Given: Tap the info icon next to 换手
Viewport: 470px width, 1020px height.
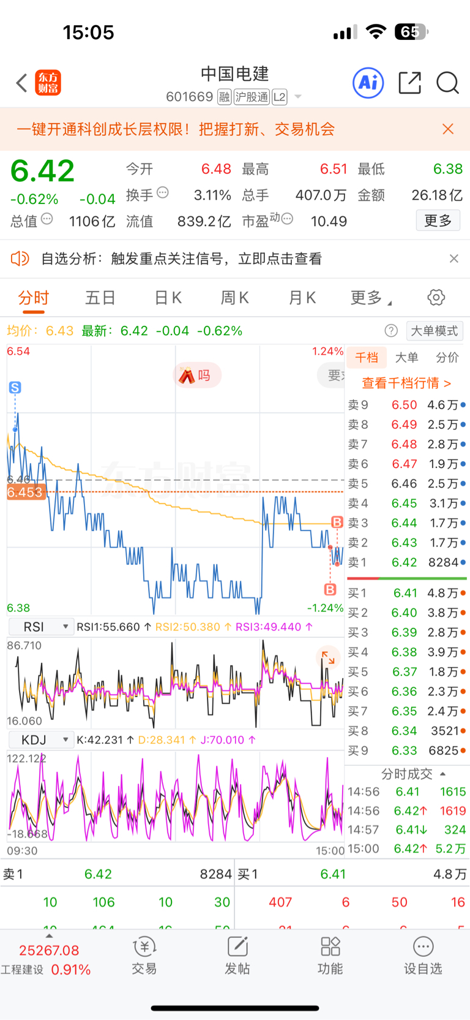Looking at the screenshot, I should [x=163, y=192].
